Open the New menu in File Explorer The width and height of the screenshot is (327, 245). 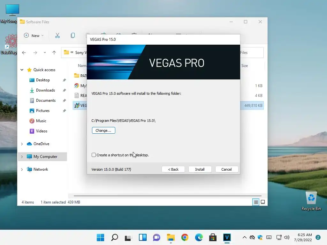(34, 36)
